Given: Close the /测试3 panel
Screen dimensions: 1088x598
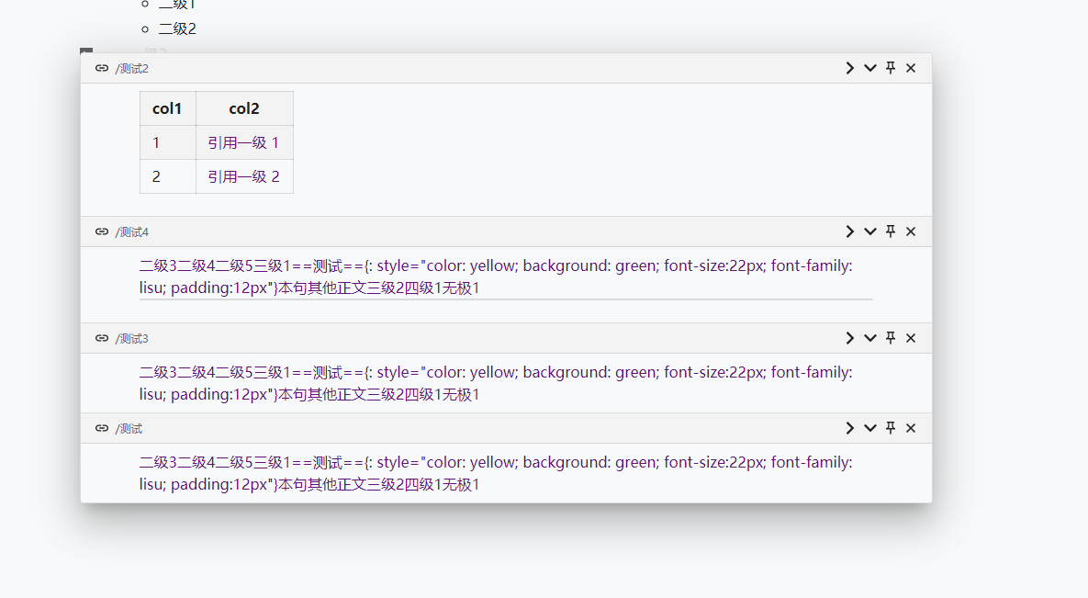Looking at the screenshot, I should pyautogui.click(x=911, y=337).
